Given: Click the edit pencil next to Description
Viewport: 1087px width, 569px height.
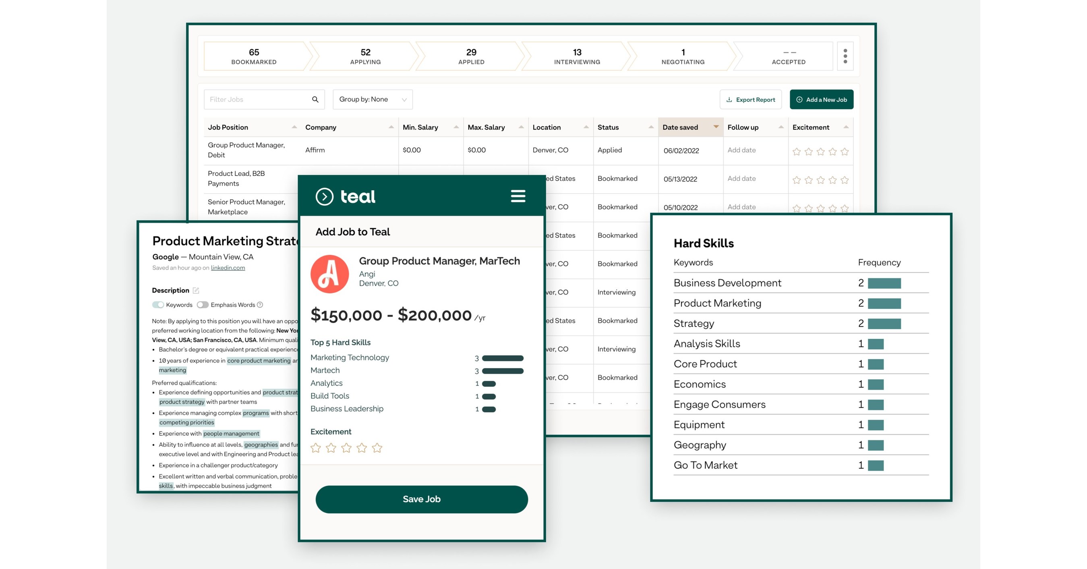Looking at the screenshot, I should pos(195,290).
